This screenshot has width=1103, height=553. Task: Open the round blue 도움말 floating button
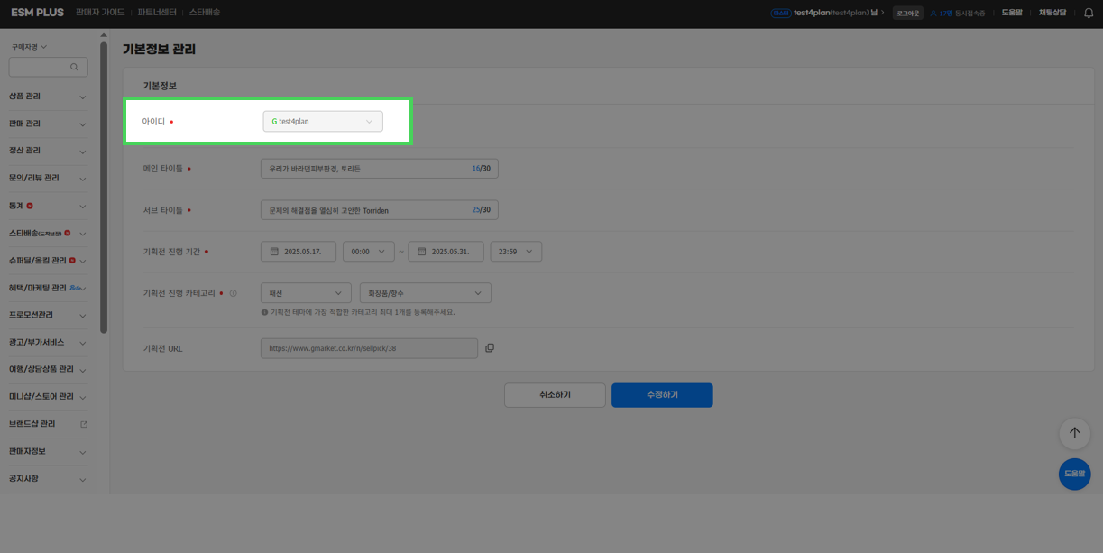click(x=1074, y=474)
